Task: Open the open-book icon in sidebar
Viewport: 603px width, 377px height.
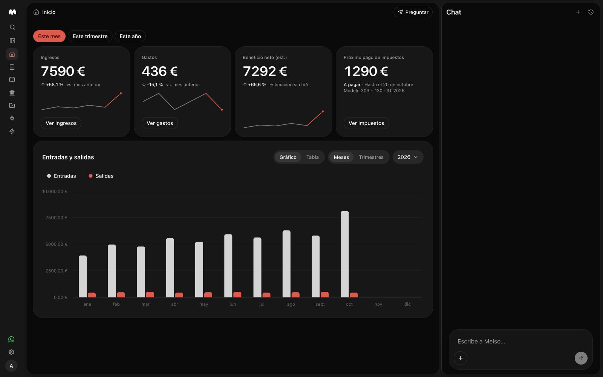Action: click(12, 80)
